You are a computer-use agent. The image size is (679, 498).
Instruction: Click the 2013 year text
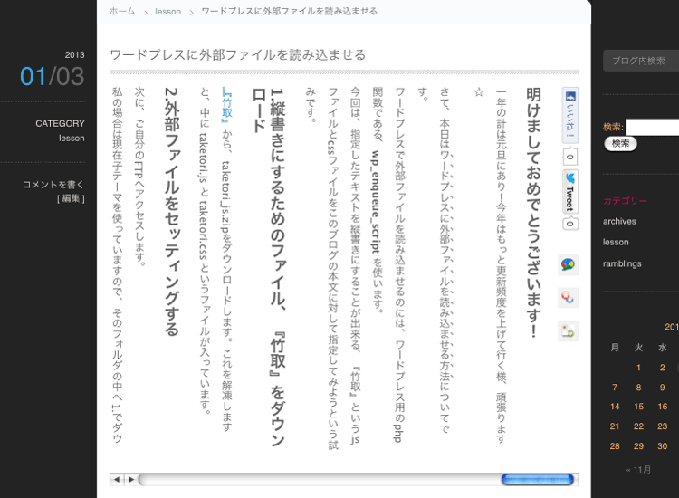click(74, 55)
